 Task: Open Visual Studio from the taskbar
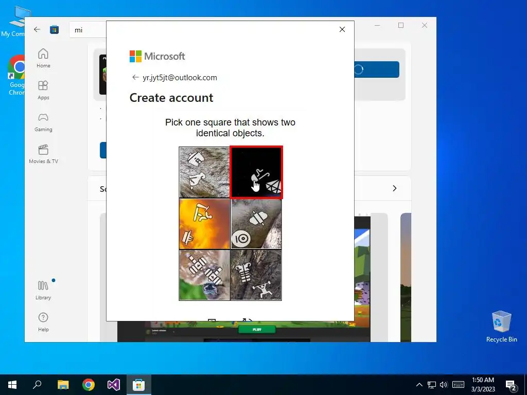114,385
